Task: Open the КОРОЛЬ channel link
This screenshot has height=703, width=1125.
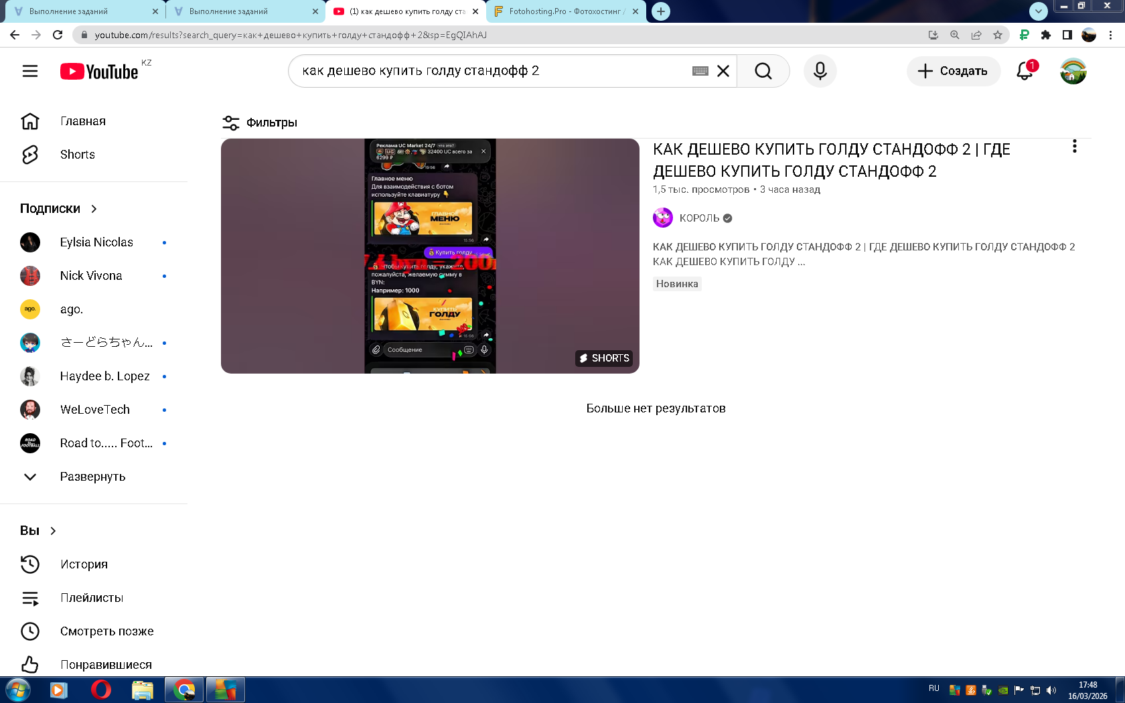Action: (698, 218)
